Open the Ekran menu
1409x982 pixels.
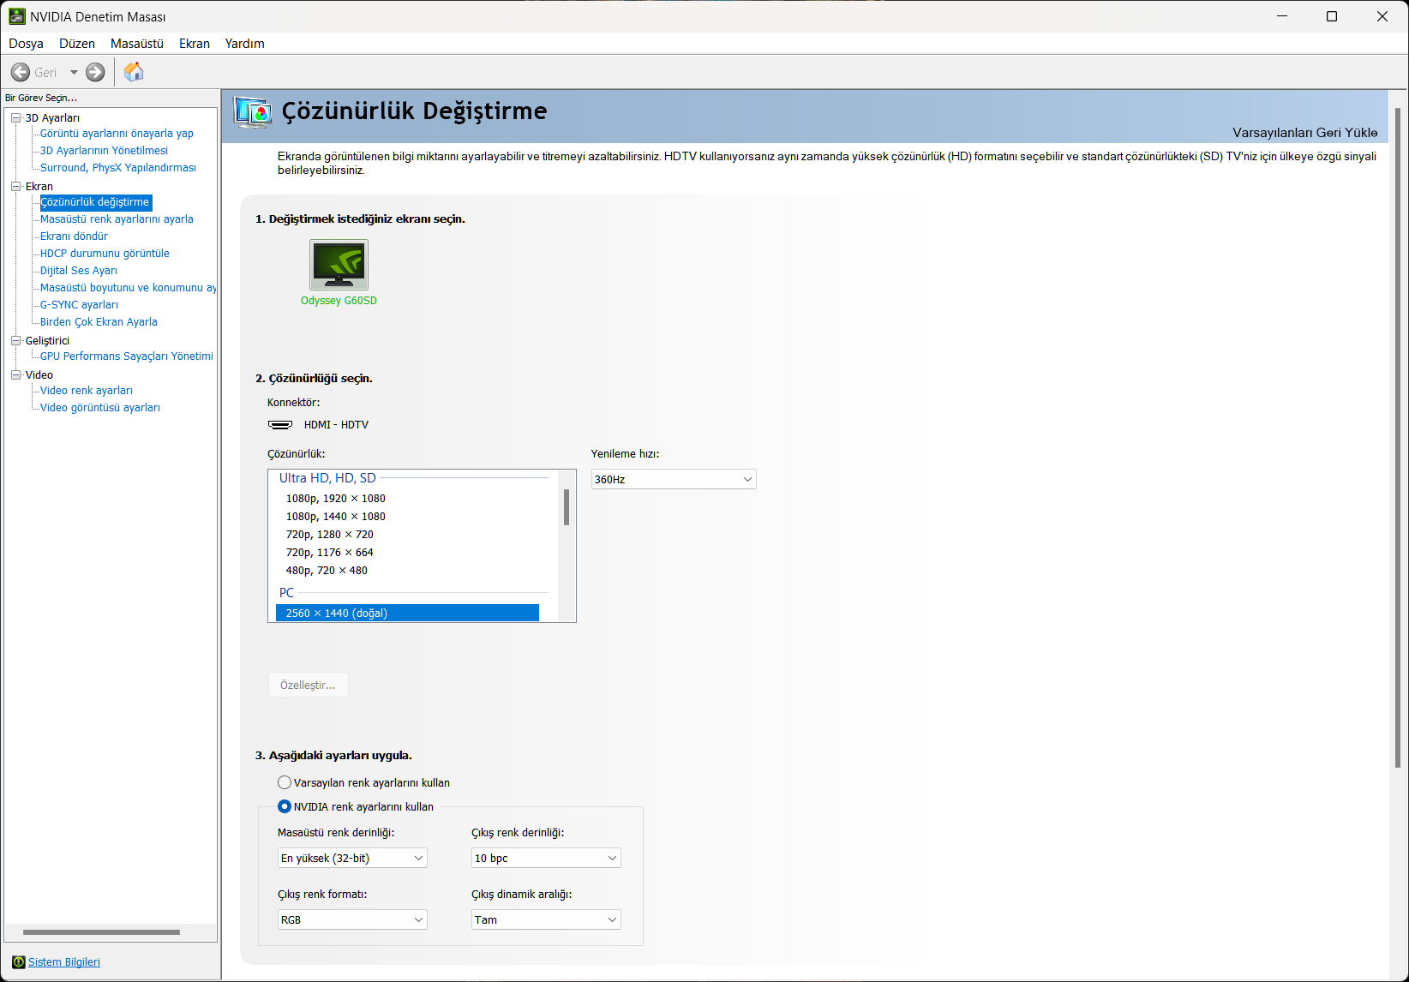click(x=195, y=44)
